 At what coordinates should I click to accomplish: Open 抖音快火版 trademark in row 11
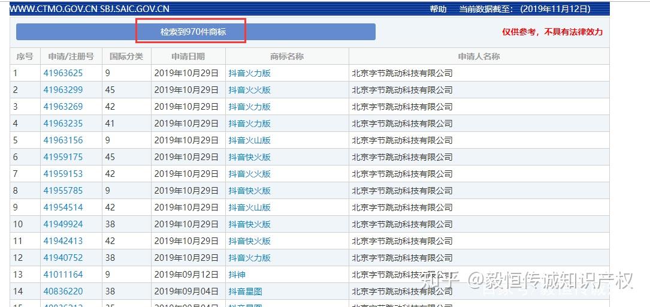coord(250,241)
